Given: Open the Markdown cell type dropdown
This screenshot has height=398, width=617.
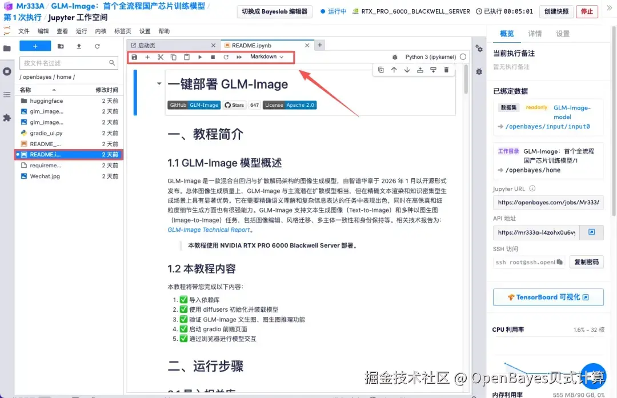Looking at the screenshot, I should coord(267,57).
